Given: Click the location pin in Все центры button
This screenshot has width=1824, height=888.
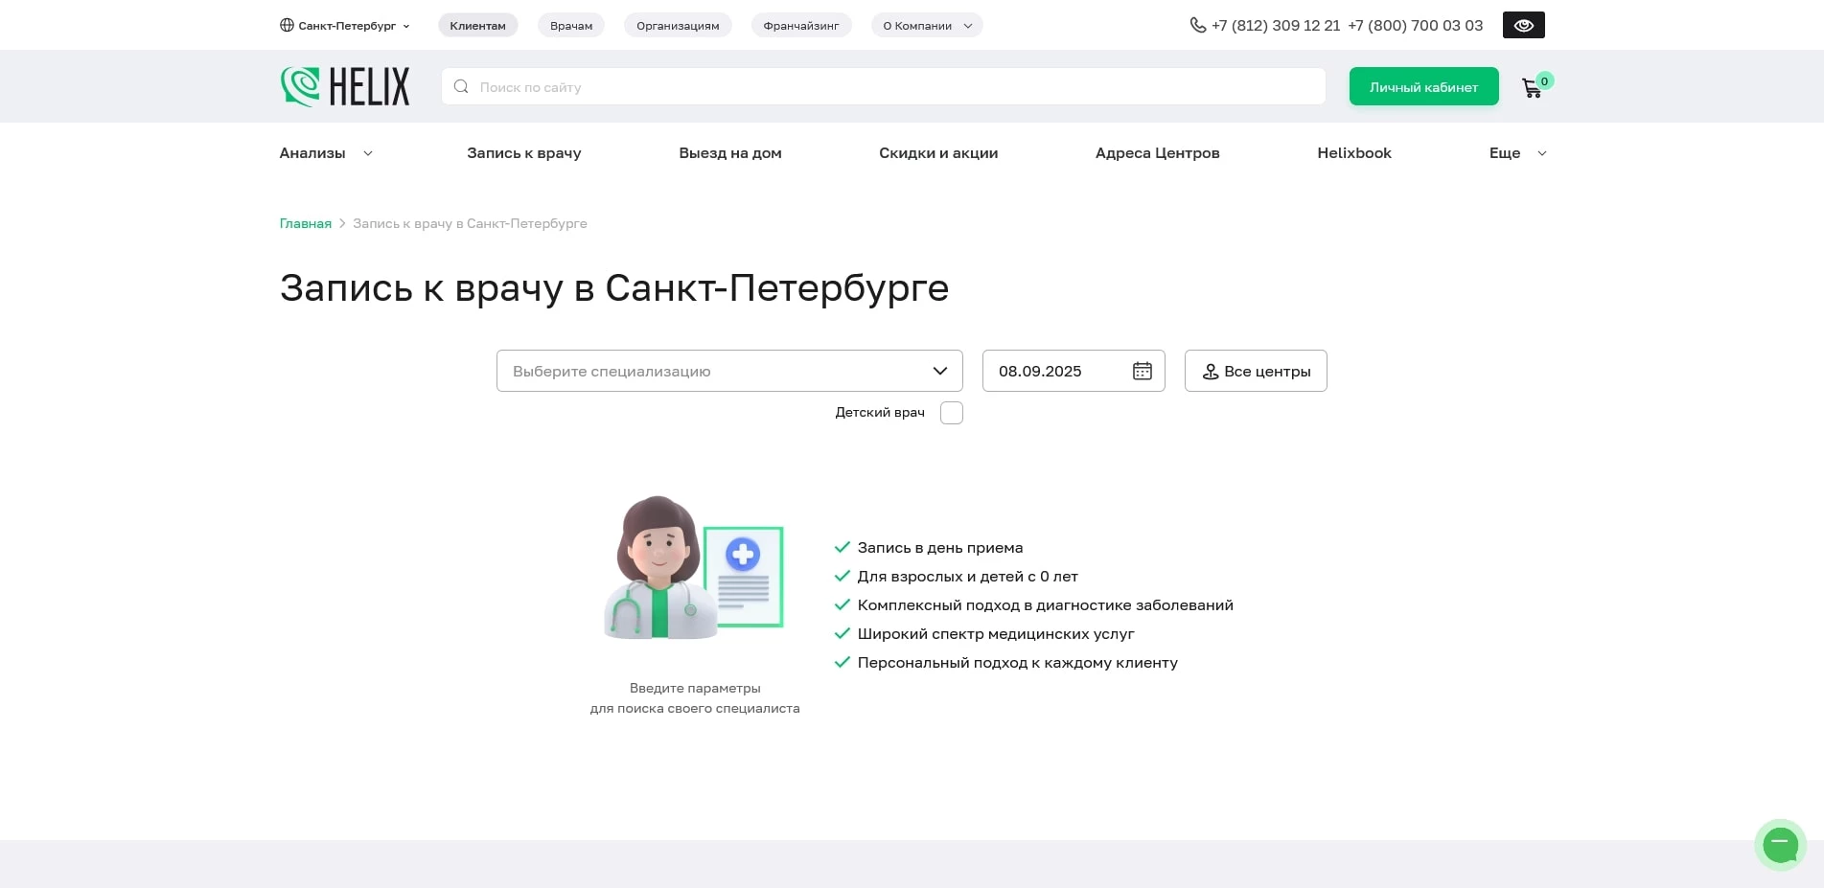Looking at the screenshot, I should [1212, 371].
